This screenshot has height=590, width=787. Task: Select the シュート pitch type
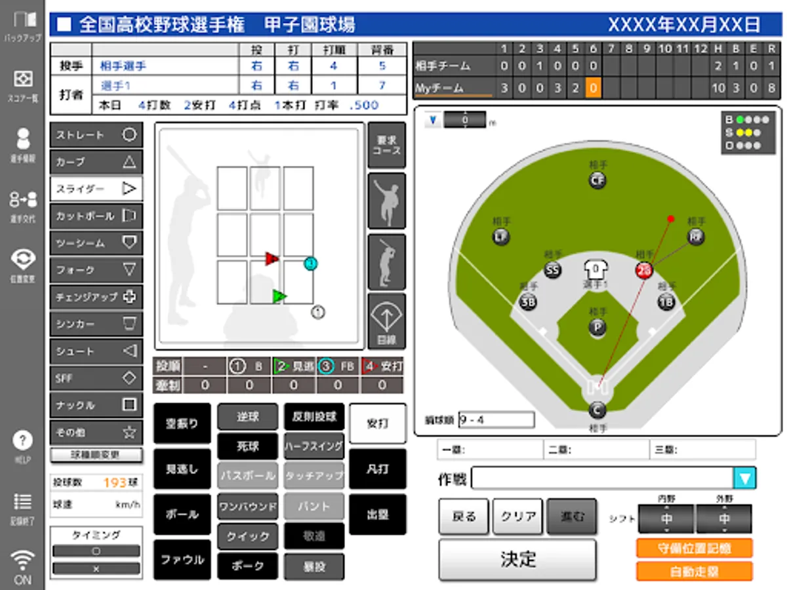click(96, 351)
